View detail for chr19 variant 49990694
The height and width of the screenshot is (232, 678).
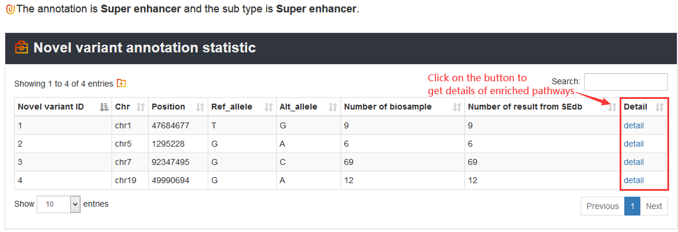[x=634, y=180]
